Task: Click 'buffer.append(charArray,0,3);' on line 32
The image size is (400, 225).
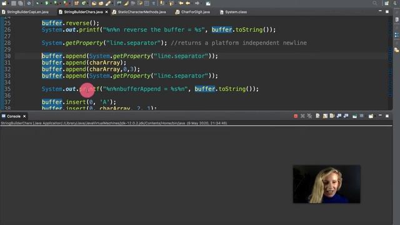Action: 91,69
